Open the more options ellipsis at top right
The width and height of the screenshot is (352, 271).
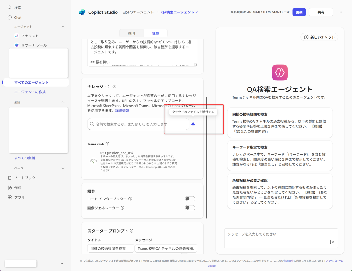[340, 12]
